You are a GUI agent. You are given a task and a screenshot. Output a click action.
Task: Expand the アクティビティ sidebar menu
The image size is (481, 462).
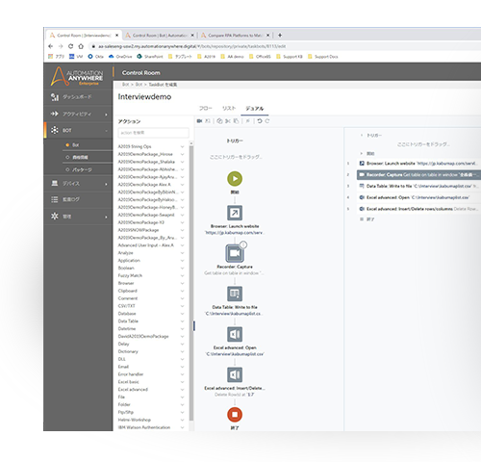79,114
